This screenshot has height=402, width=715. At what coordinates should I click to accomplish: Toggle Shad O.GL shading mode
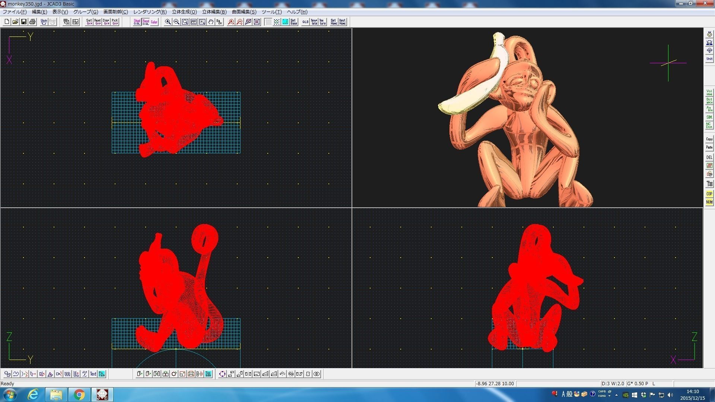[137, 22]
